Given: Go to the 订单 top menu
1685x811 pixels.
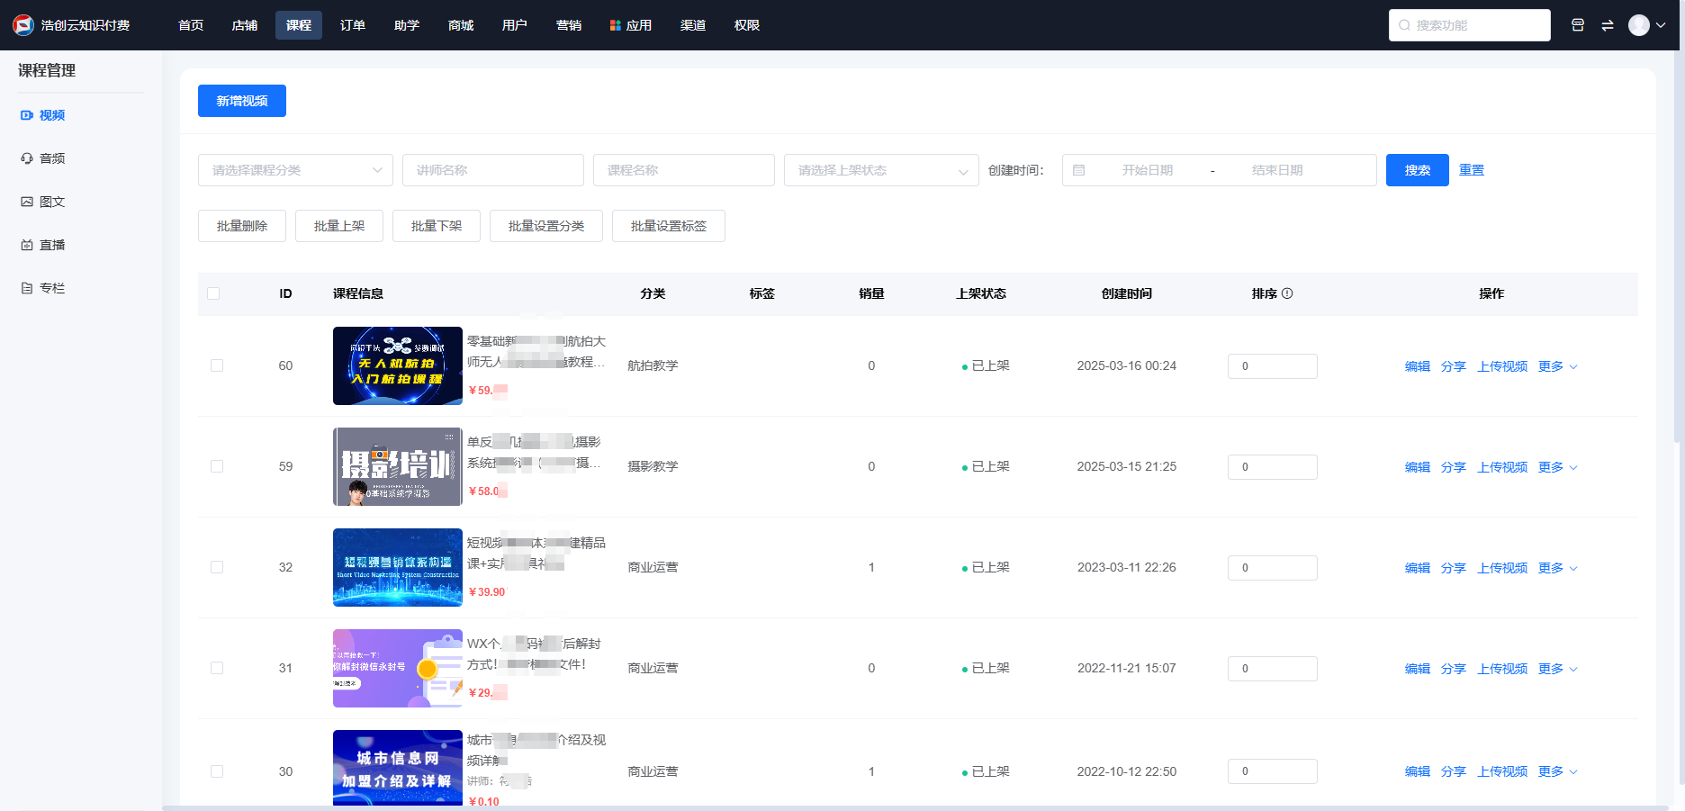Looking at the screenshot, I should point(353,25).
